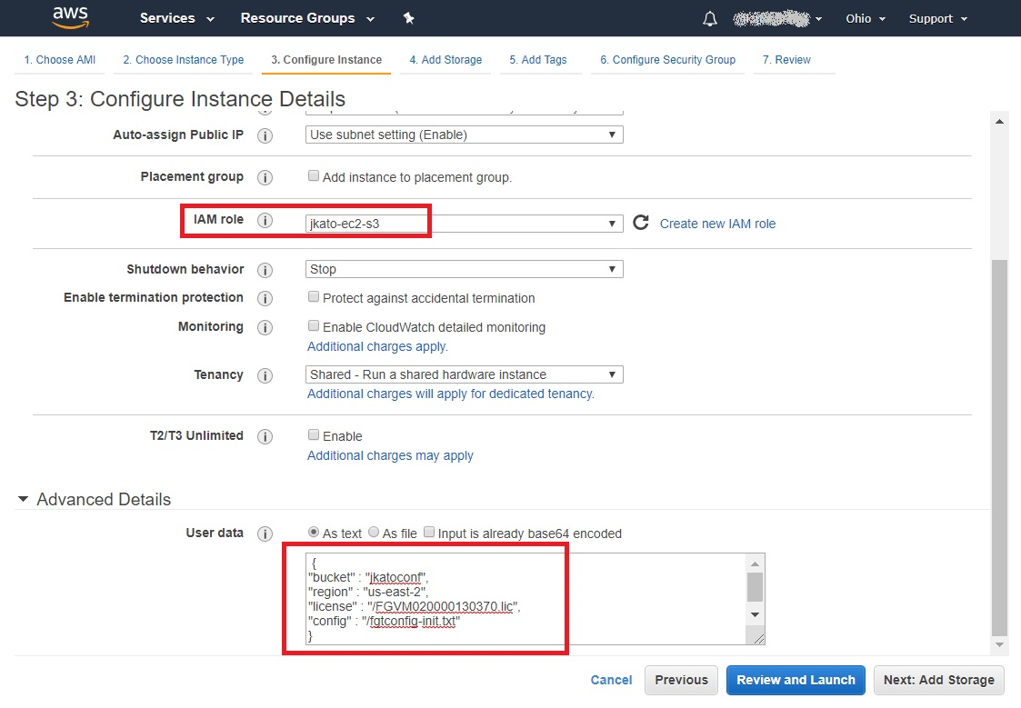The height and width of the screenshot is (708, 1021).
Task: Refresh the IAM role list
Action: point(641,223)
